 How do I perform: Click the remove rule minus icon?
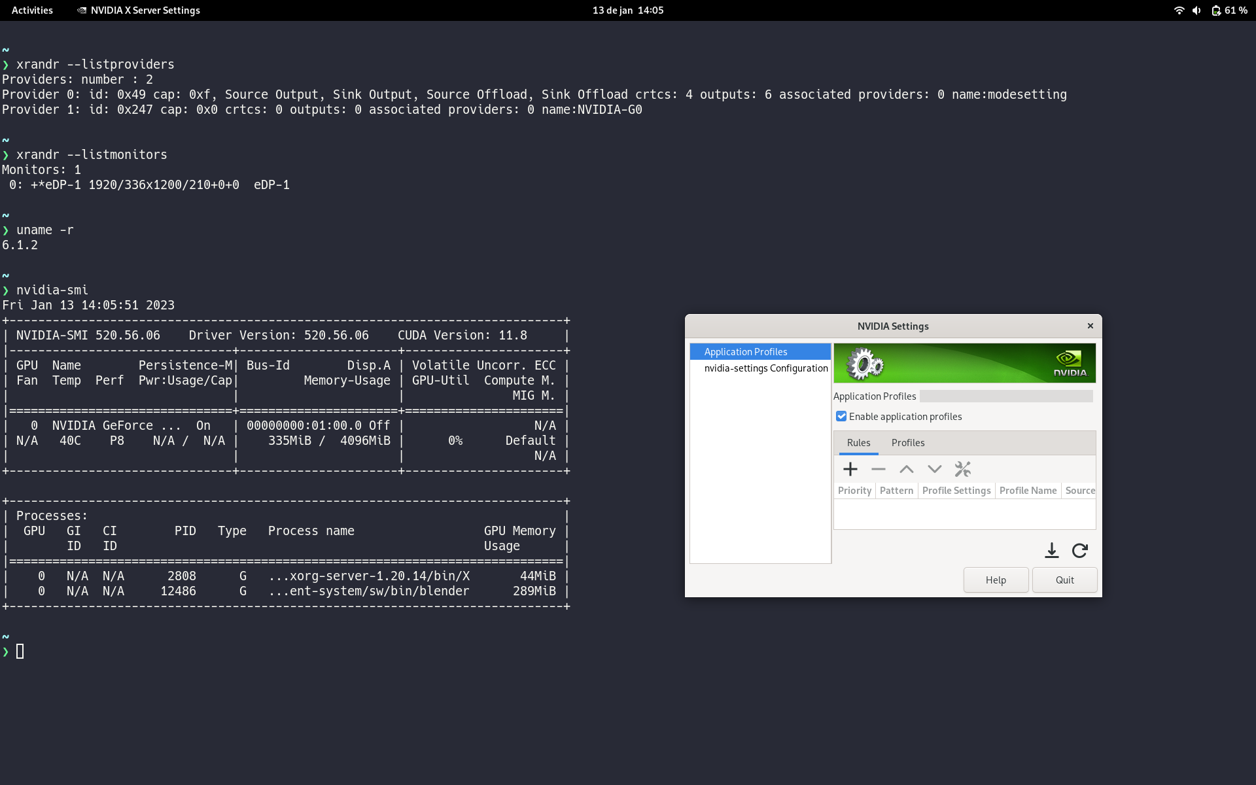pyautogui.click(x=878, y=469)
